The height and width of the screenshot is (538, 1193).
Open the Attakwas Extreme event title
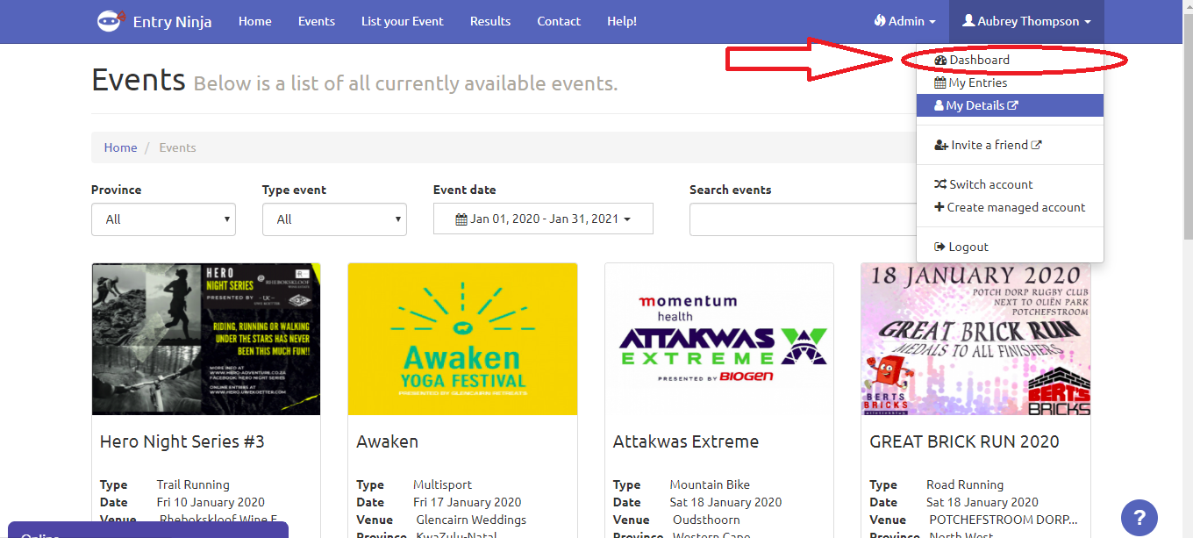686,441
